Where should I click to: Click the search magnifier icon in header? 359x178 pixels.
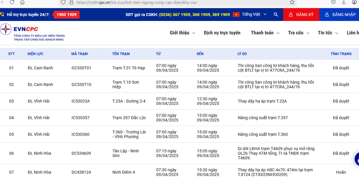click(x=276, y=15)
